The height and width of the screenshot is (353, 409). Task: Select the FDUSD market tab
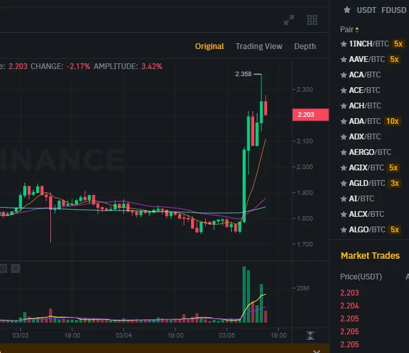(x=394, y=10)
